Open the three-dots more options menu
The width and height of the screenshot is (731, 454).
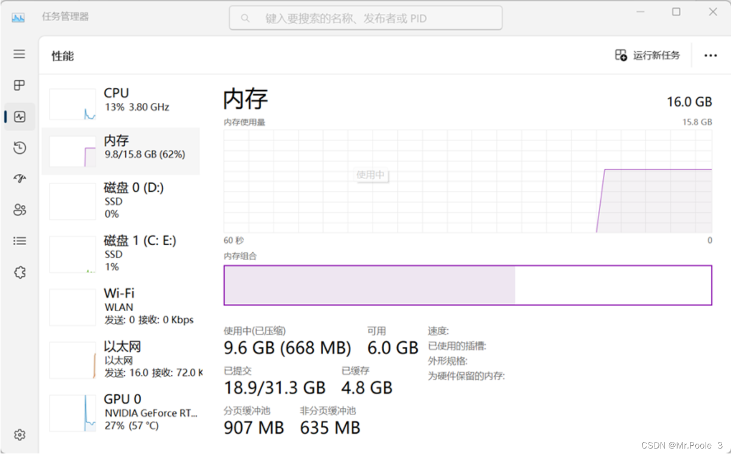(x=711, y=56)
